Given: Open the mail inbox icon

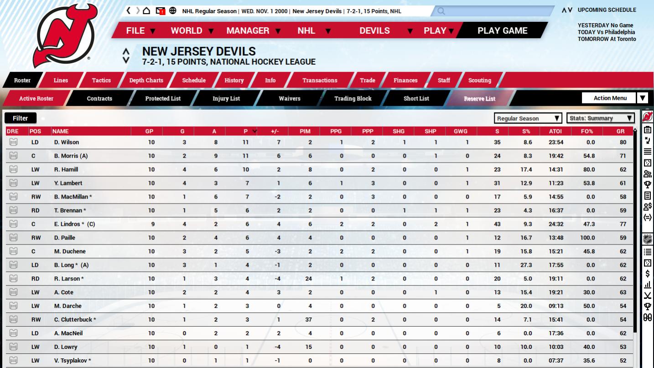Looking at the screenshot, I should 160,10.
